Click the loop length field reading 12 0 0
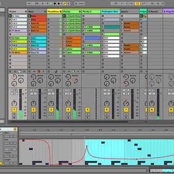Screen dimensions: 174x174 156,3
